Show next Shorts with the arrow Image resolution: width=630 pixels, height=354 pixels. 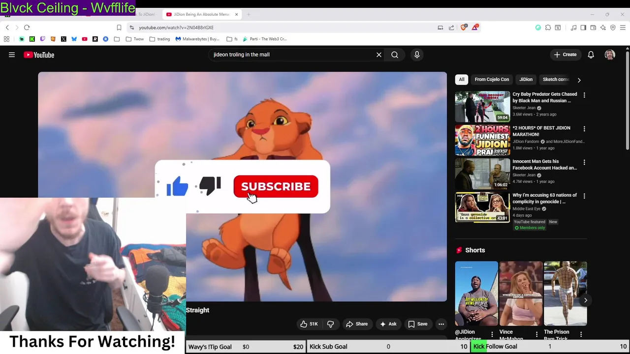pyautogui.click(x=586, y=300)
